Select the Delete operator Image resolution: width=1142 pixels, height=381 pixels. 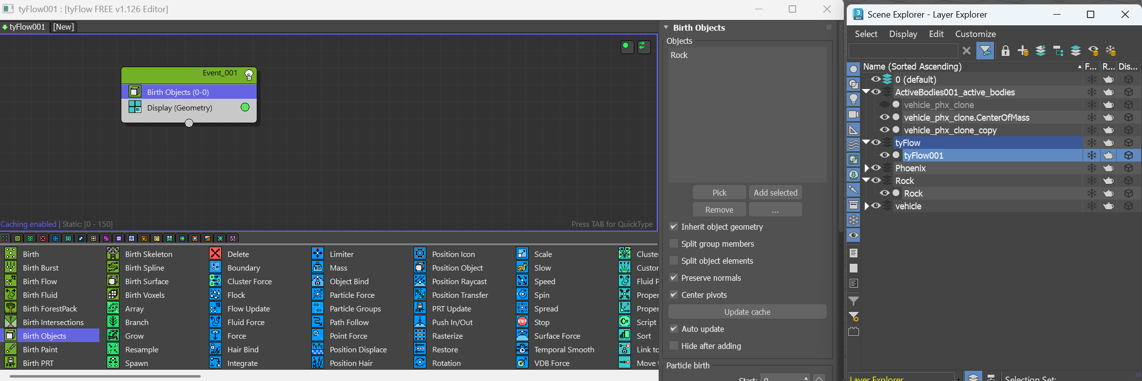coord(238,254)
